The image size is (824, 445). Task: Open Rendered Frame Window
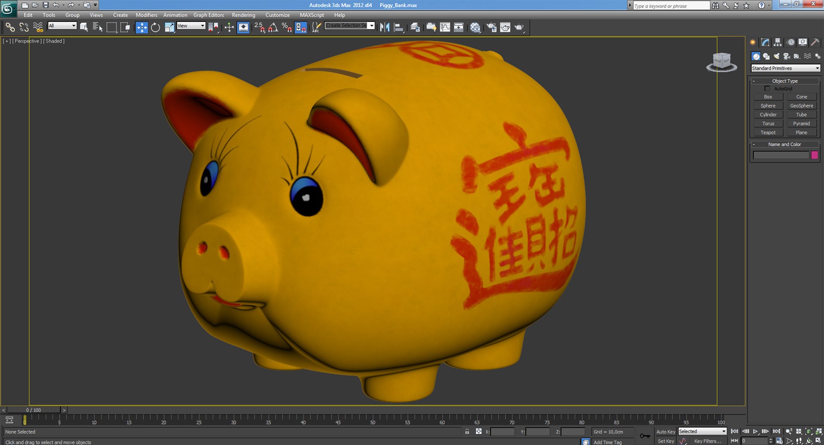pos(505,27)
